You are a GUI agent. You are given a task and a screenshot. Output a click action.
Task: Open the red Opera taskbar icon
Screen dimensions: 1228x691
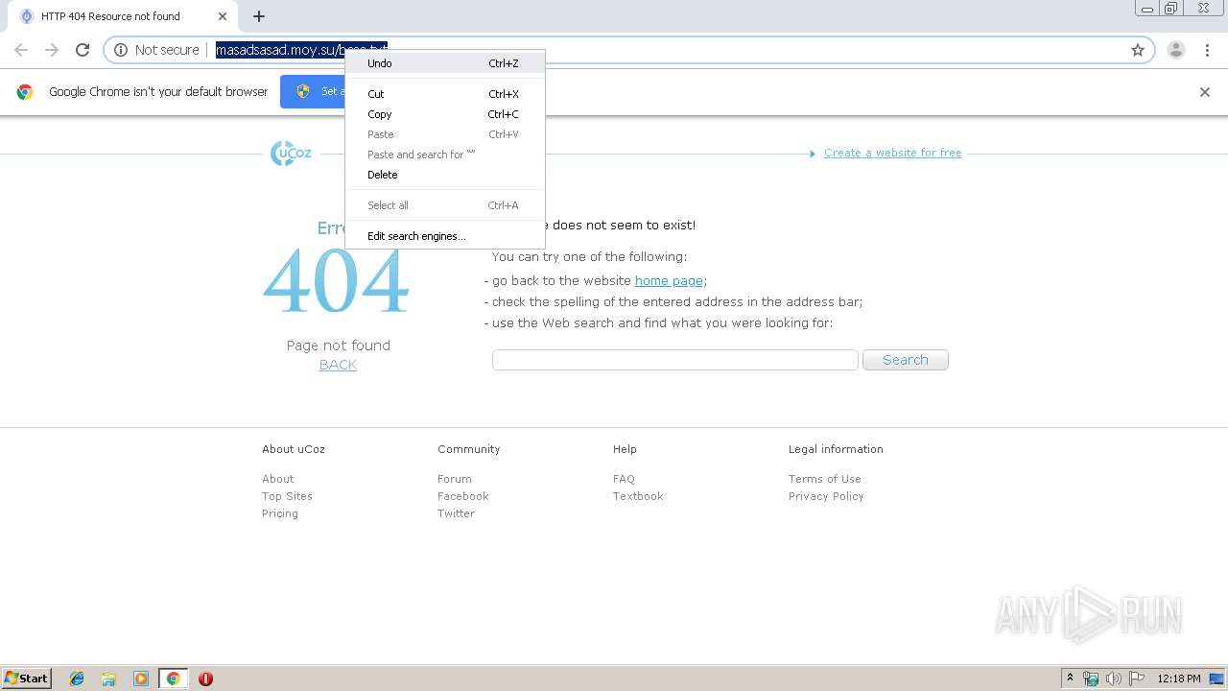pyautogui.click(x=205, y=679)
